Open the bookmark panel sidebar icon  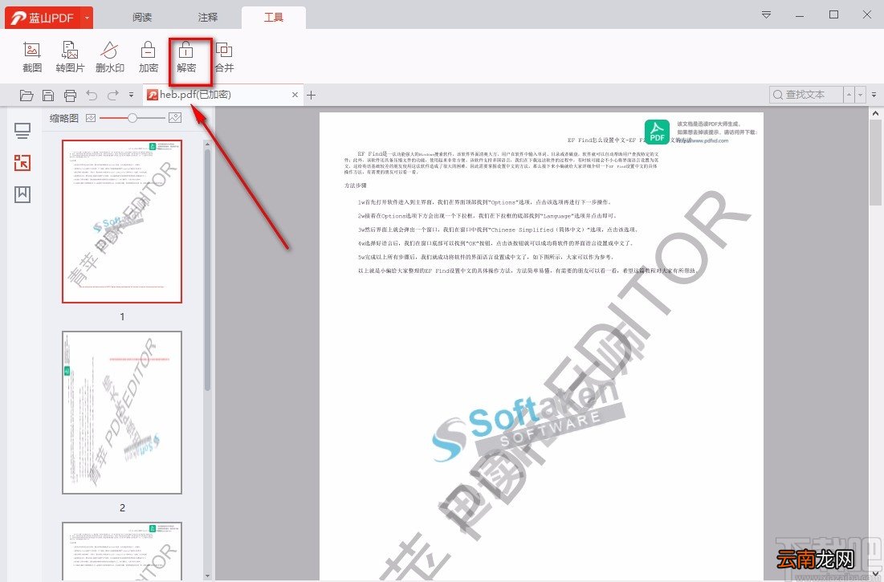(x=22, y=194)
